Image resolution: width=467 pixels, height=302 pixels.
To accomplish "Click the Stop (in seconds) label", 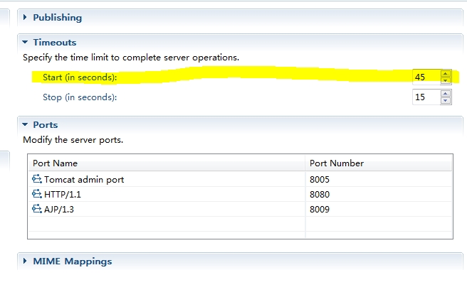I will 80,97.
